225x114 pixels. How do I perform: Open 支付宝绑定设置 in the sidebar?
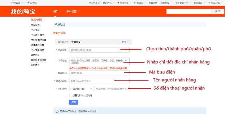(39, 40)
